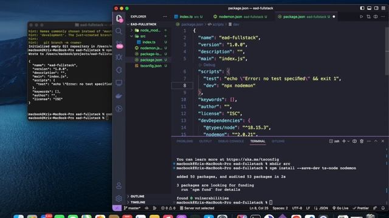389x218 pixels.
Task: Click the Open Changes compare icon in editor toolbar
Action: click(x=368, y=16)
